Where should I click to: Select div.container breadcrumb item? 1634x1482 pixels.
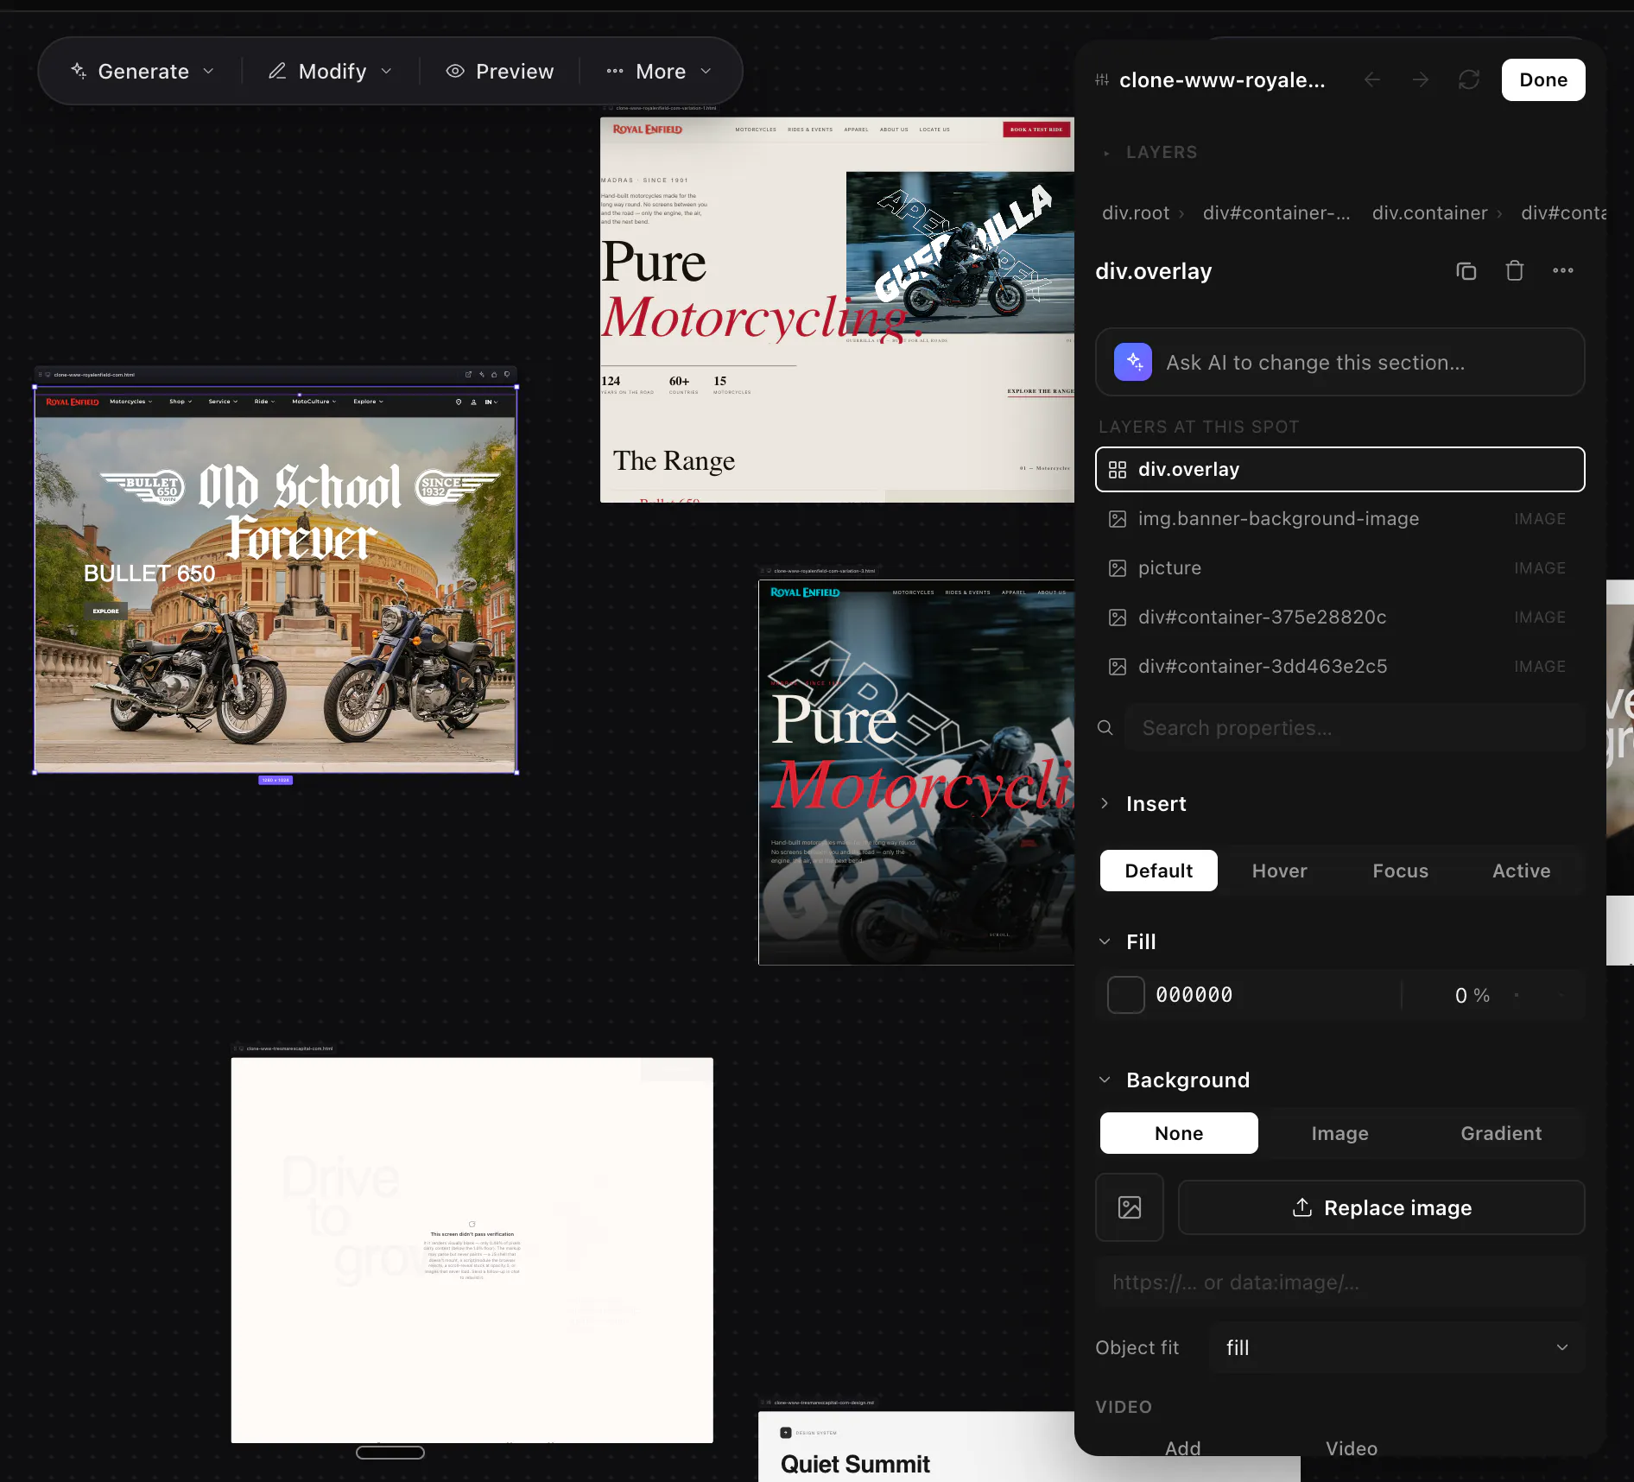click(1429, 213)
